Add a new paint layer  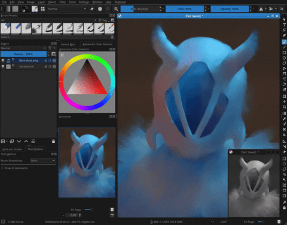[3, 141]
